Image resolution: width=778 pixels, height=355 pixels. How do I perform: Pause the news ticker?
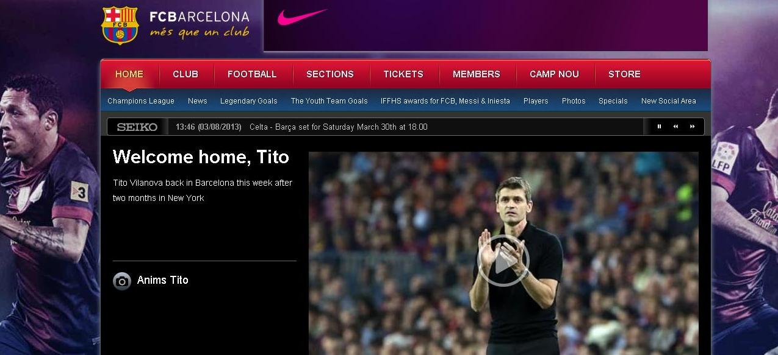click(x=659, y=127)
